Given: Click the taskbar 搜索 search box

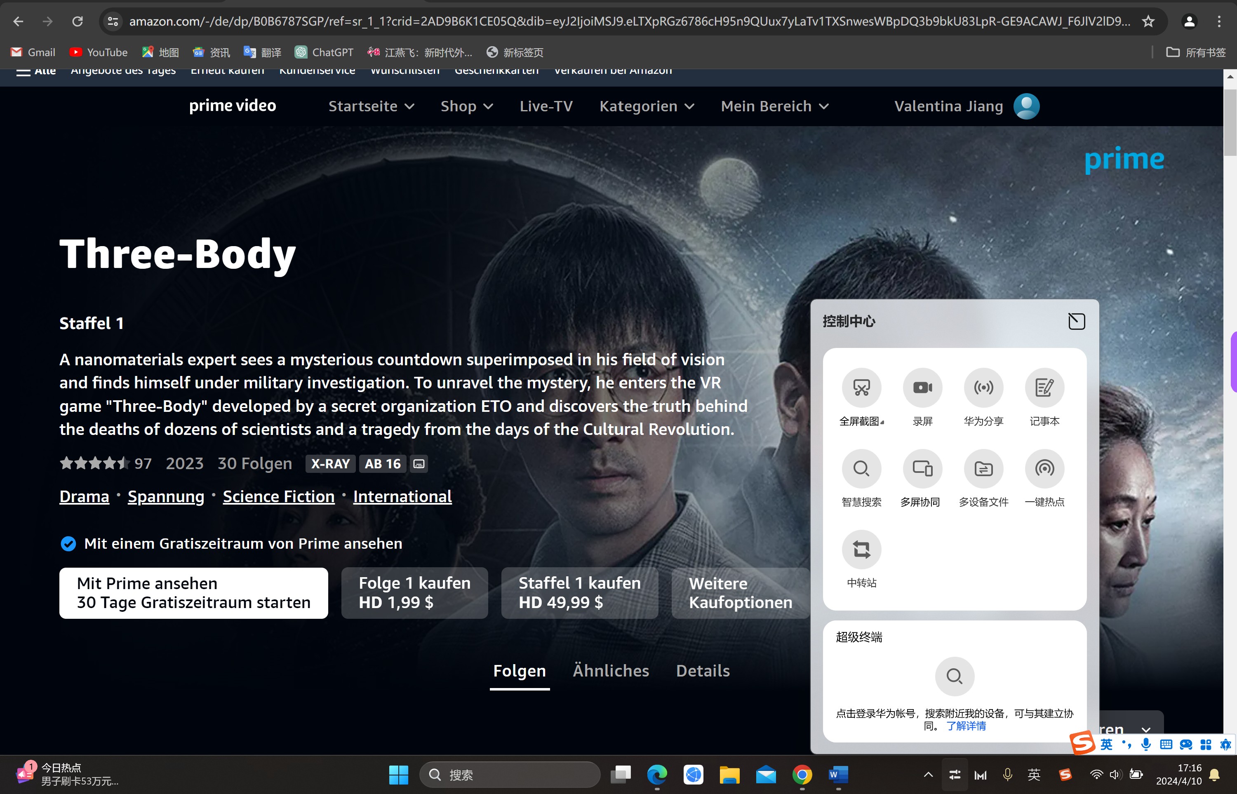Looking at the screenshot, I should (x=510, y=774).
